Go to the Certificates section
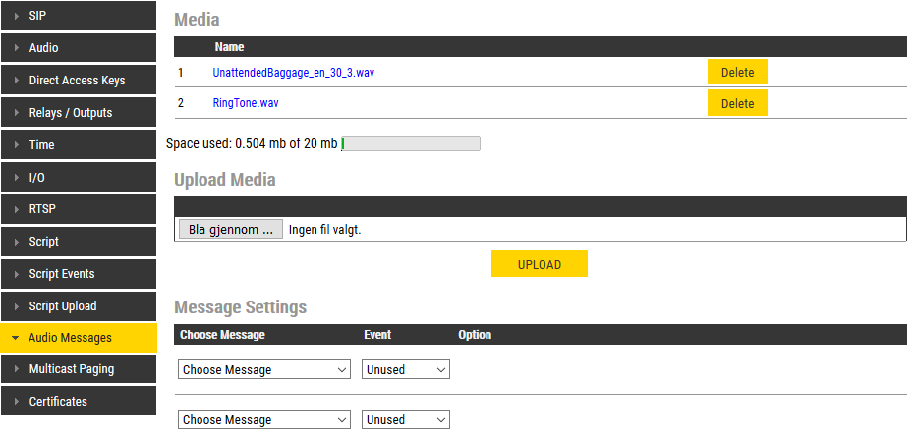 click(58, 402)
